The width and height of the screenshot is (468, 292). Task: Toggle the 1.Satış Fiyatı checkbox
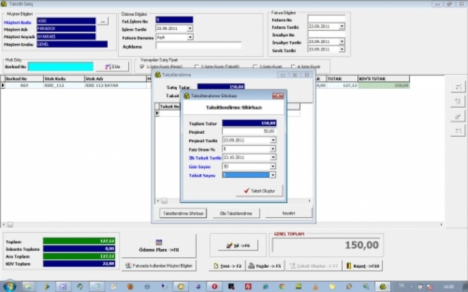point(142,66)
